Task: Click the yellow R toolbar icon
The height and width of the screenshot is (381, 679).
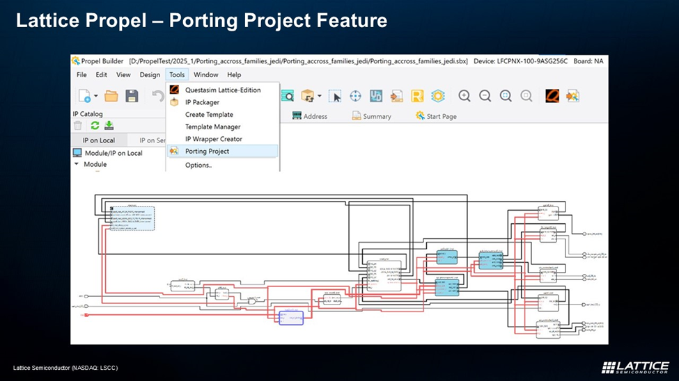Action: coord(417,95)
